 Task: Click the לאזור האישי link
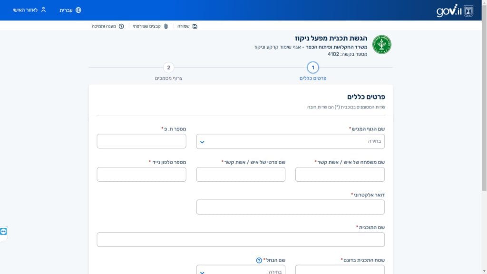pyautogui.click(x=25, y=10)
